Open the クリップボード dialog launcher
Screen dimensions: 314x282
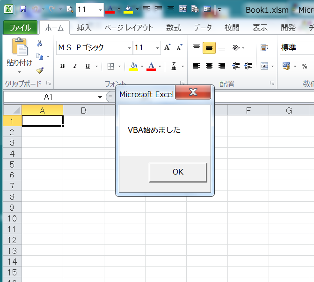click(49, 83)
